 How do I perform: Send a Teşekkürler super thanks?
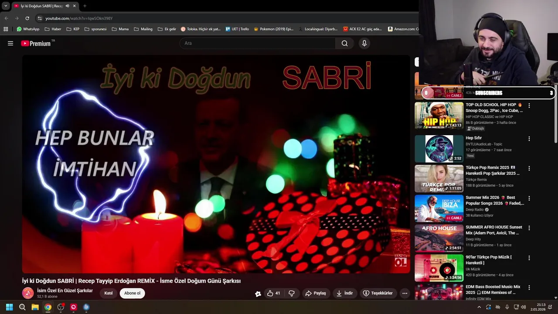pyautogui.click(x=378, y=293)
